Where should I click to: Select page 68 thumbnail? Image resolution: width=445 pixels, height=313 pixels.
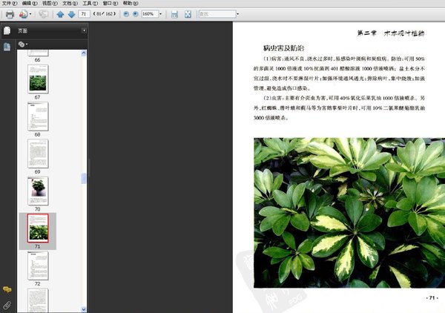coord(38,116)
